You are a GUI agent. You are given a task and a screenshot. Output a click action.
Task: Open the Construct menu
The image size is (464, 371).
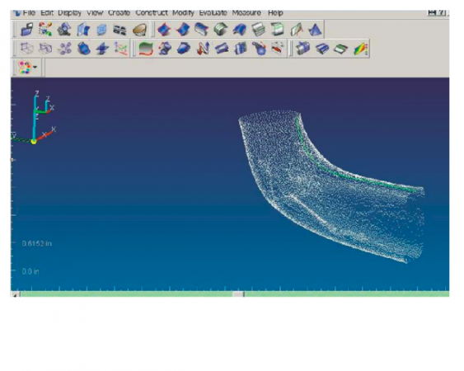[x=152, y=12]
